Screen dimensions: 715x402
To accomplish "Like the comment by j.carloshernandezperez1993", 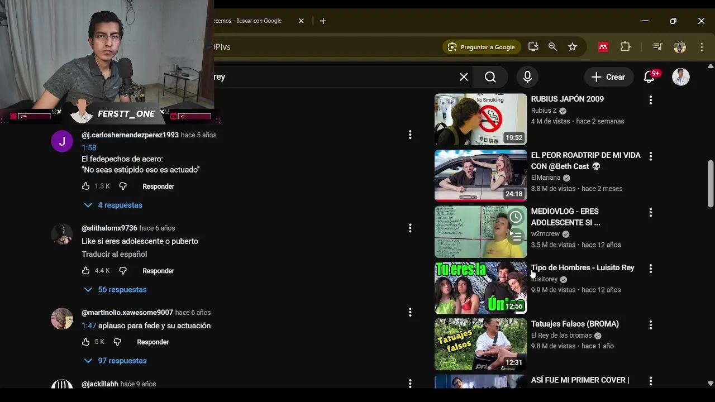I will 85,186.
